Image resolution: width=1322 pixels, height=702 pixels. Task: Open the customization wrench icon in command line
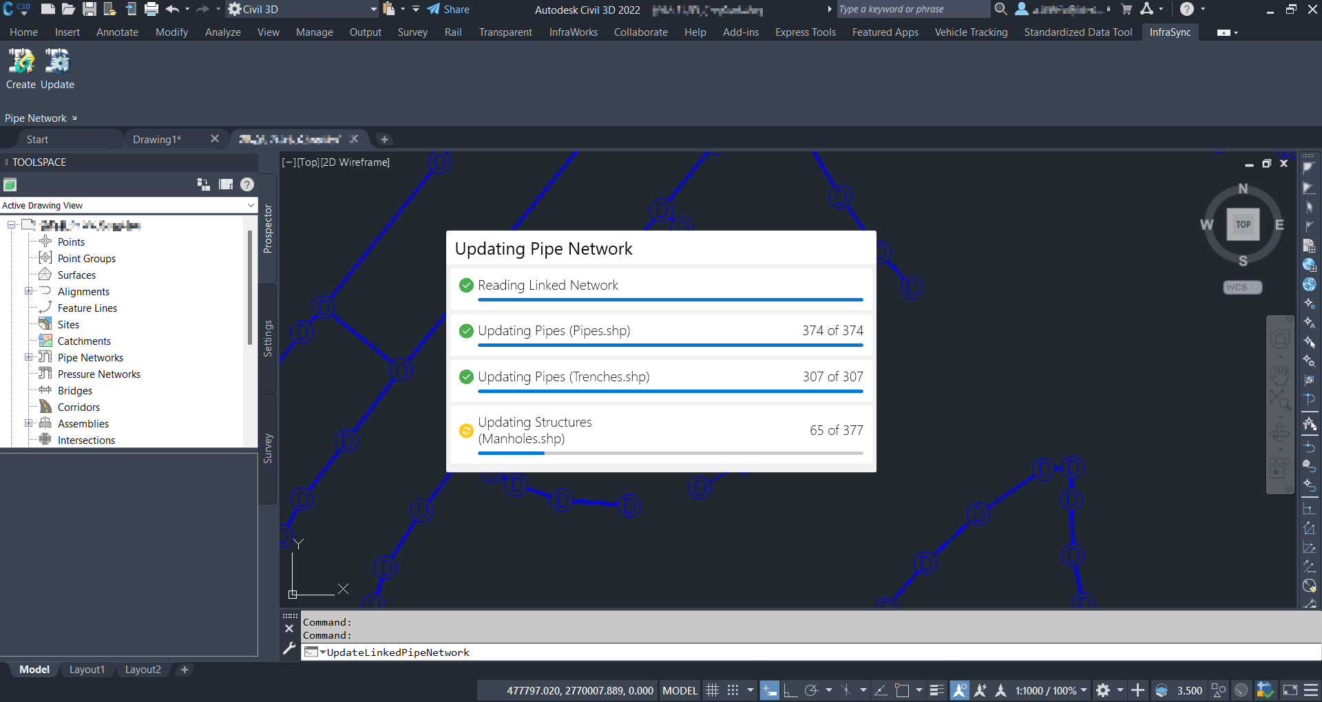click(289, 648)
